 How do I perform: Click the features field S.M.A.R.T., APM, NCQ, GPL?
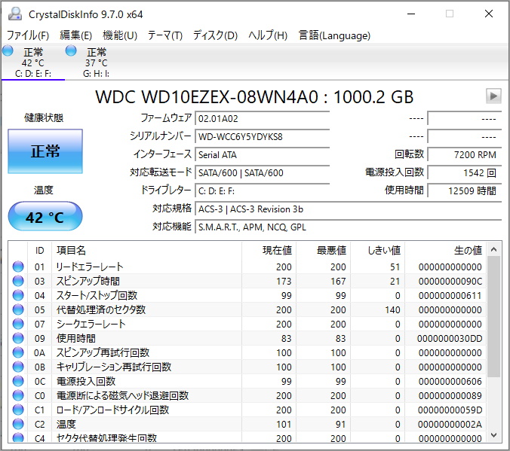click(349, 227)
